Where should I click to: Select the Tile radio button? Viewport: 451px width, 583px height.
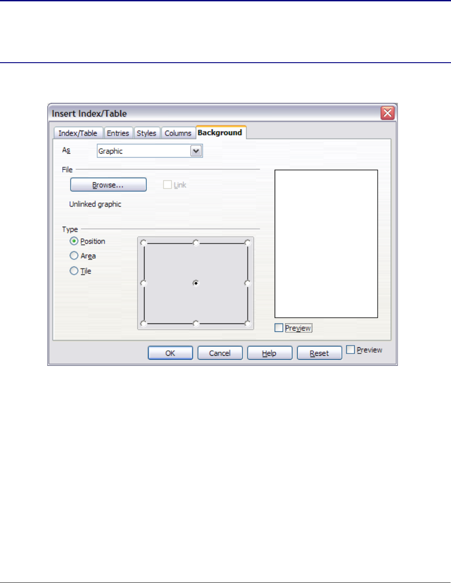point(74,271)
